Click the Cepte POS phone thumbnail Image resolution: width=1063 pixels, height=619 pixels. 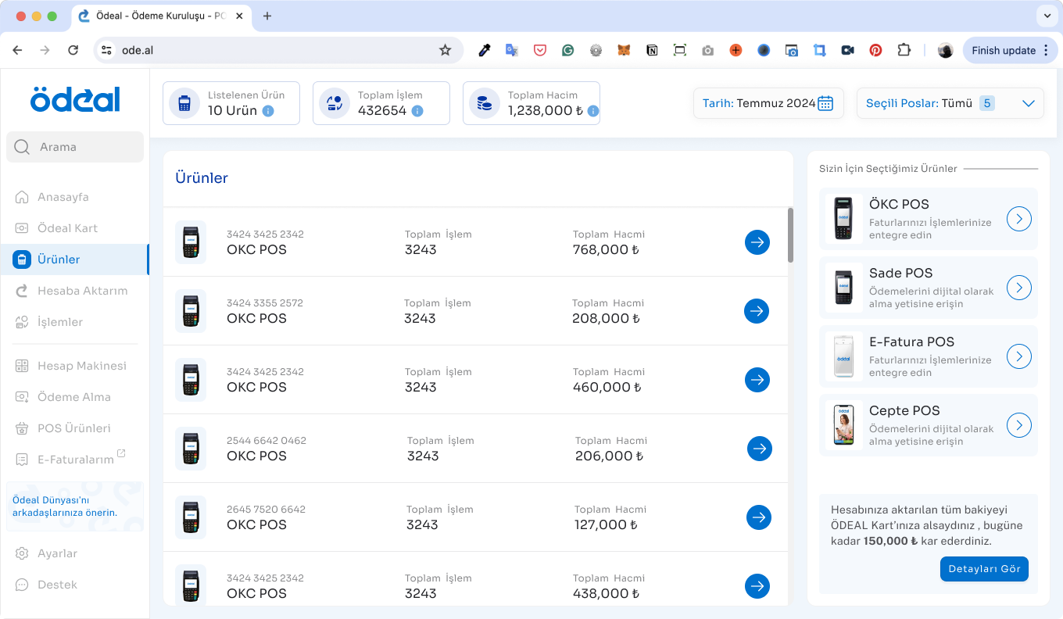click(x=843, y=425)
